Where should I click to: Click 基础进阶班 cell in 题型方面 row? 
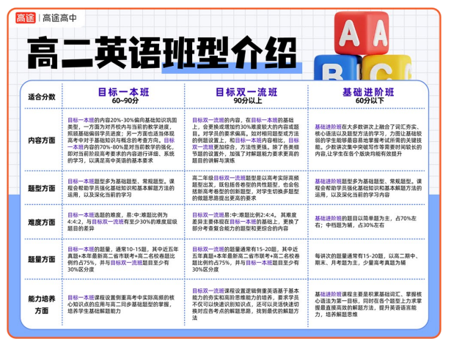368,188
